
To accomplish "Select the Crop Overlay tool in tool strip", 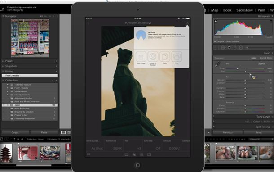I will click(x=217, y=48).
